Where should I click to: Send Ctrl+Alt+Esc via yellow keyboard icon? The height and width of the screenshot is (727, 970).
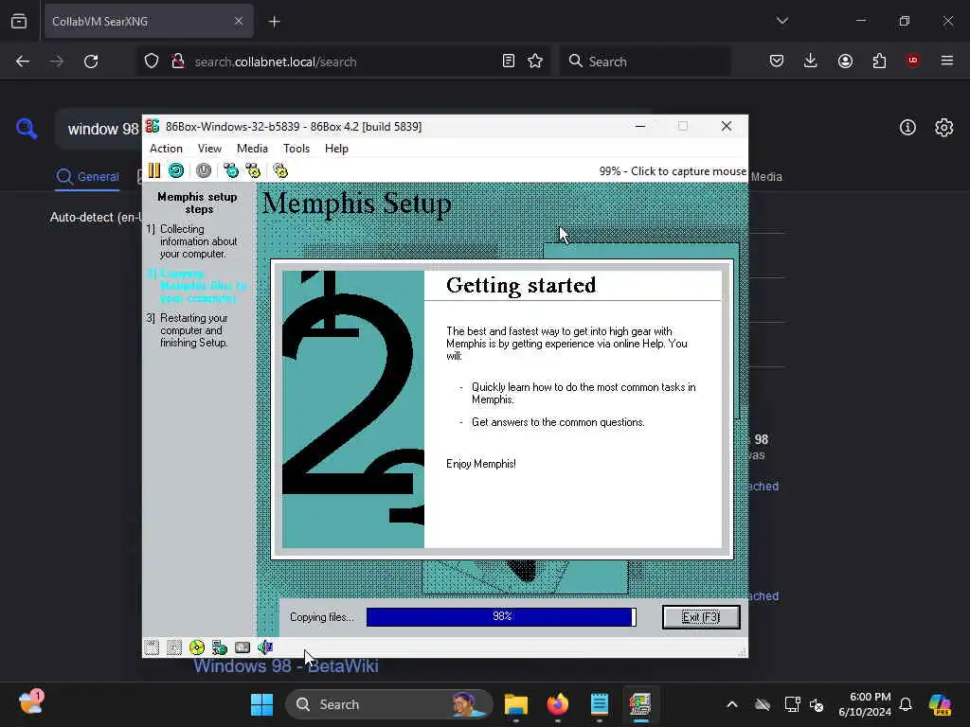point(254,170)
